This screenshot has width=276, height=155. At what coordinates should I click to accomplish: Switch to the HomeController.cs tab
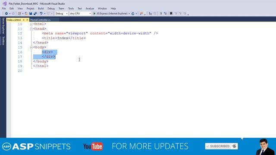41,20
